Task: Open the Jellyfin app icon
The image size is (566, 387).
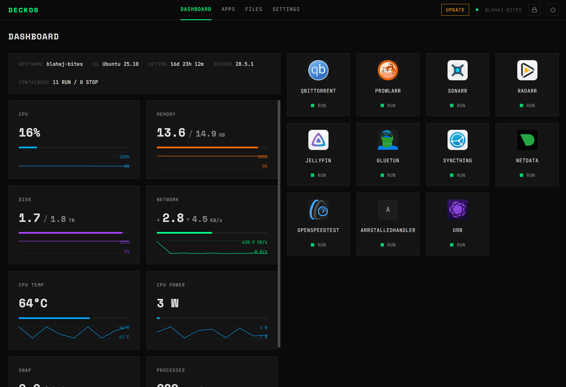Action: (318, 140)
